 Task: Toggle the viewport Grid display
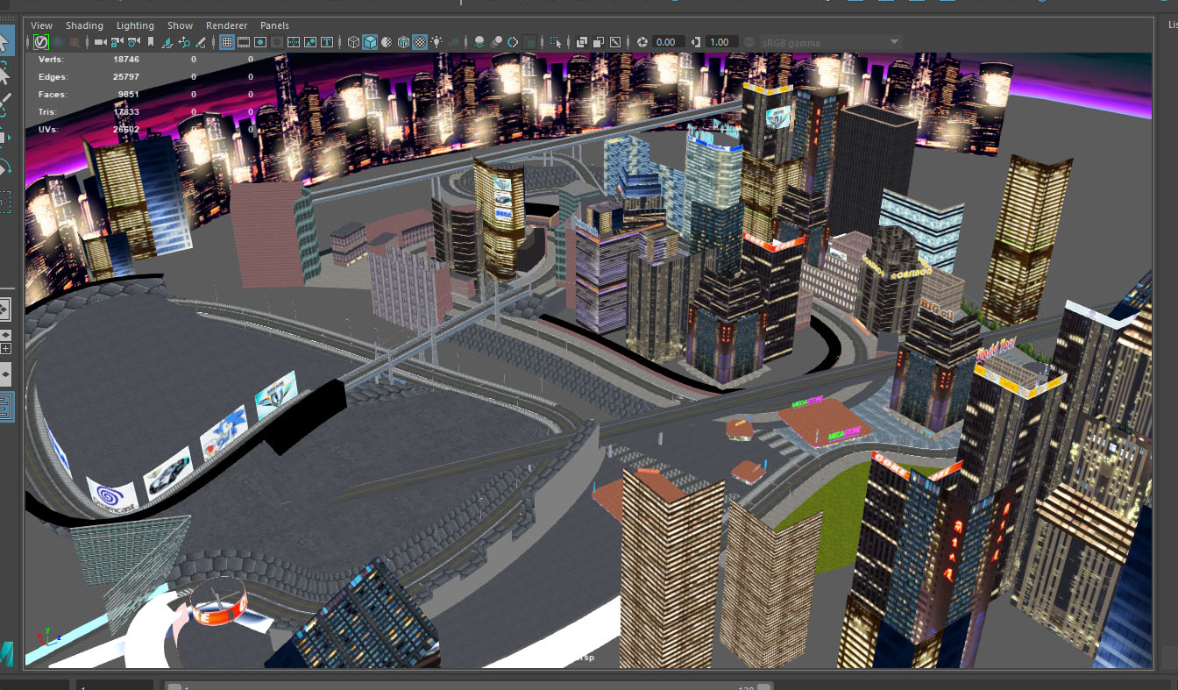[x=226, y=42]
